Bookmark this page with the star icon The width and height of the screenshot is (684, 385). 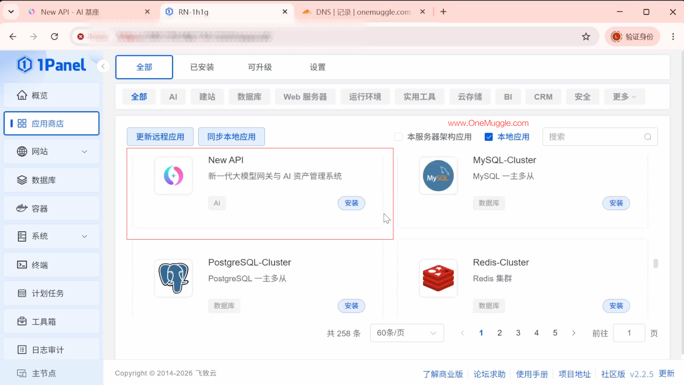coord(586,36)
